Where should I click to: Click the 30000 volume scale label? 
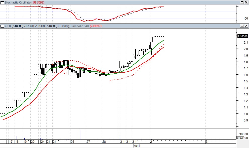[243, 134]
